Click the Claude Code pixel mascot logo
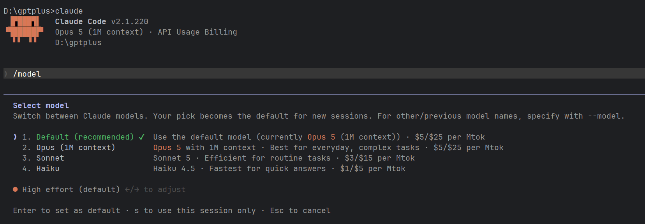 coord(25,29)
